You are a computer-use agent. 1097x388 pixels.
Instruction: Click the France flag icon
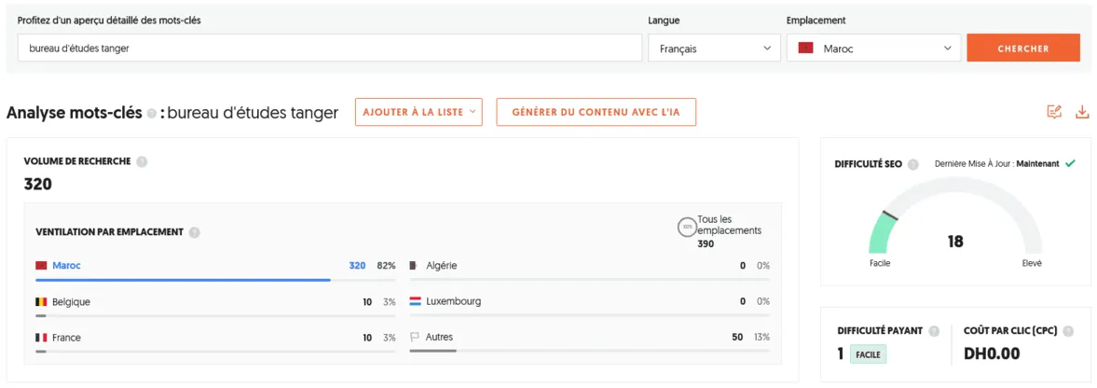pos(41,338)
